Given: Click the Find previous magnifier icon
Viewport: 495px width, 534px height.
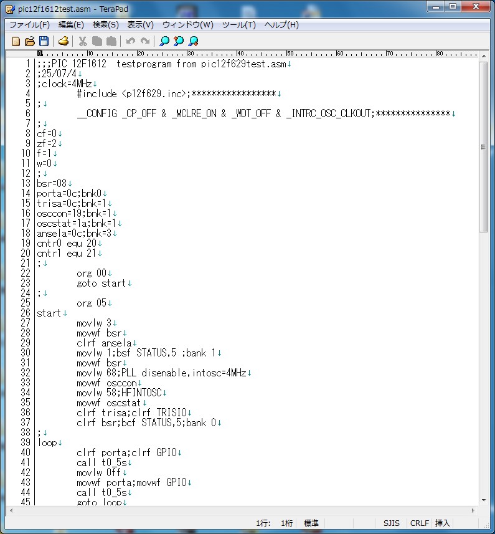Looking at the screenshot, I should coord(179,41).
